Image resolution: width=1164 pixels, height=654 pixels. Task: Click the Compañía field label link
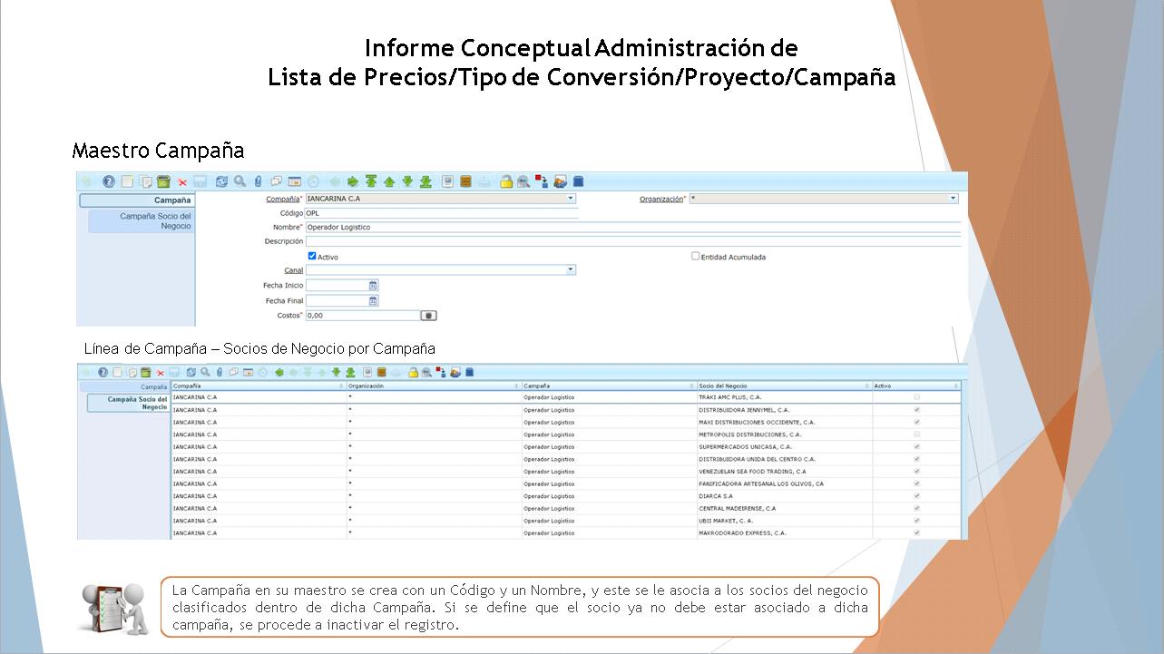click(x=282, y=199)
